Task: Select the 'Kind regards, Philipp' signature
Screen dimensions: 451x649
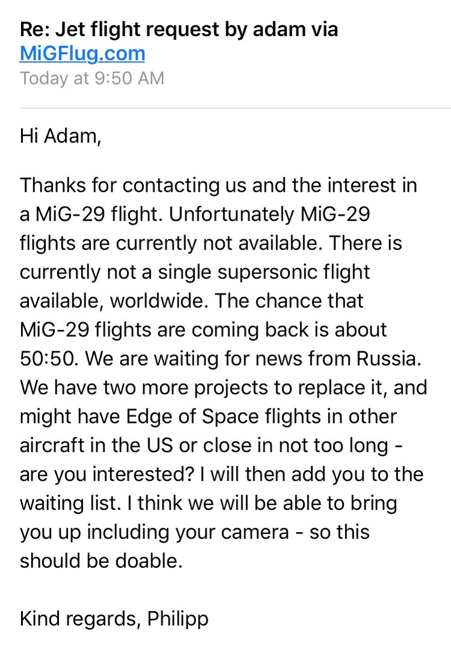Action: [114, 619]
